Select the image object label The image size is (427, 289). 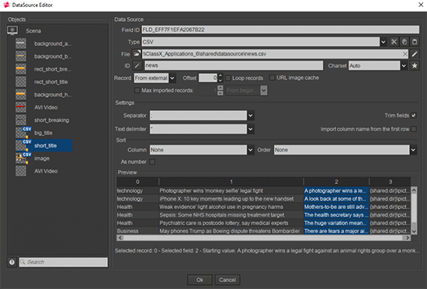[x=42, y=158]
